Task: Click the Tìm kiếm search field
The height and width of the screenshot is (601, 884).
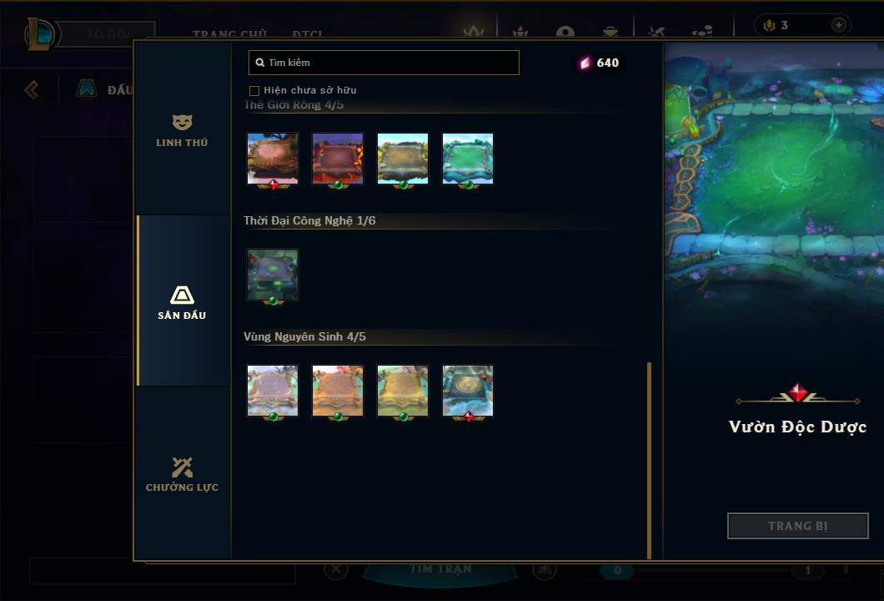Action: coord(384,63)
